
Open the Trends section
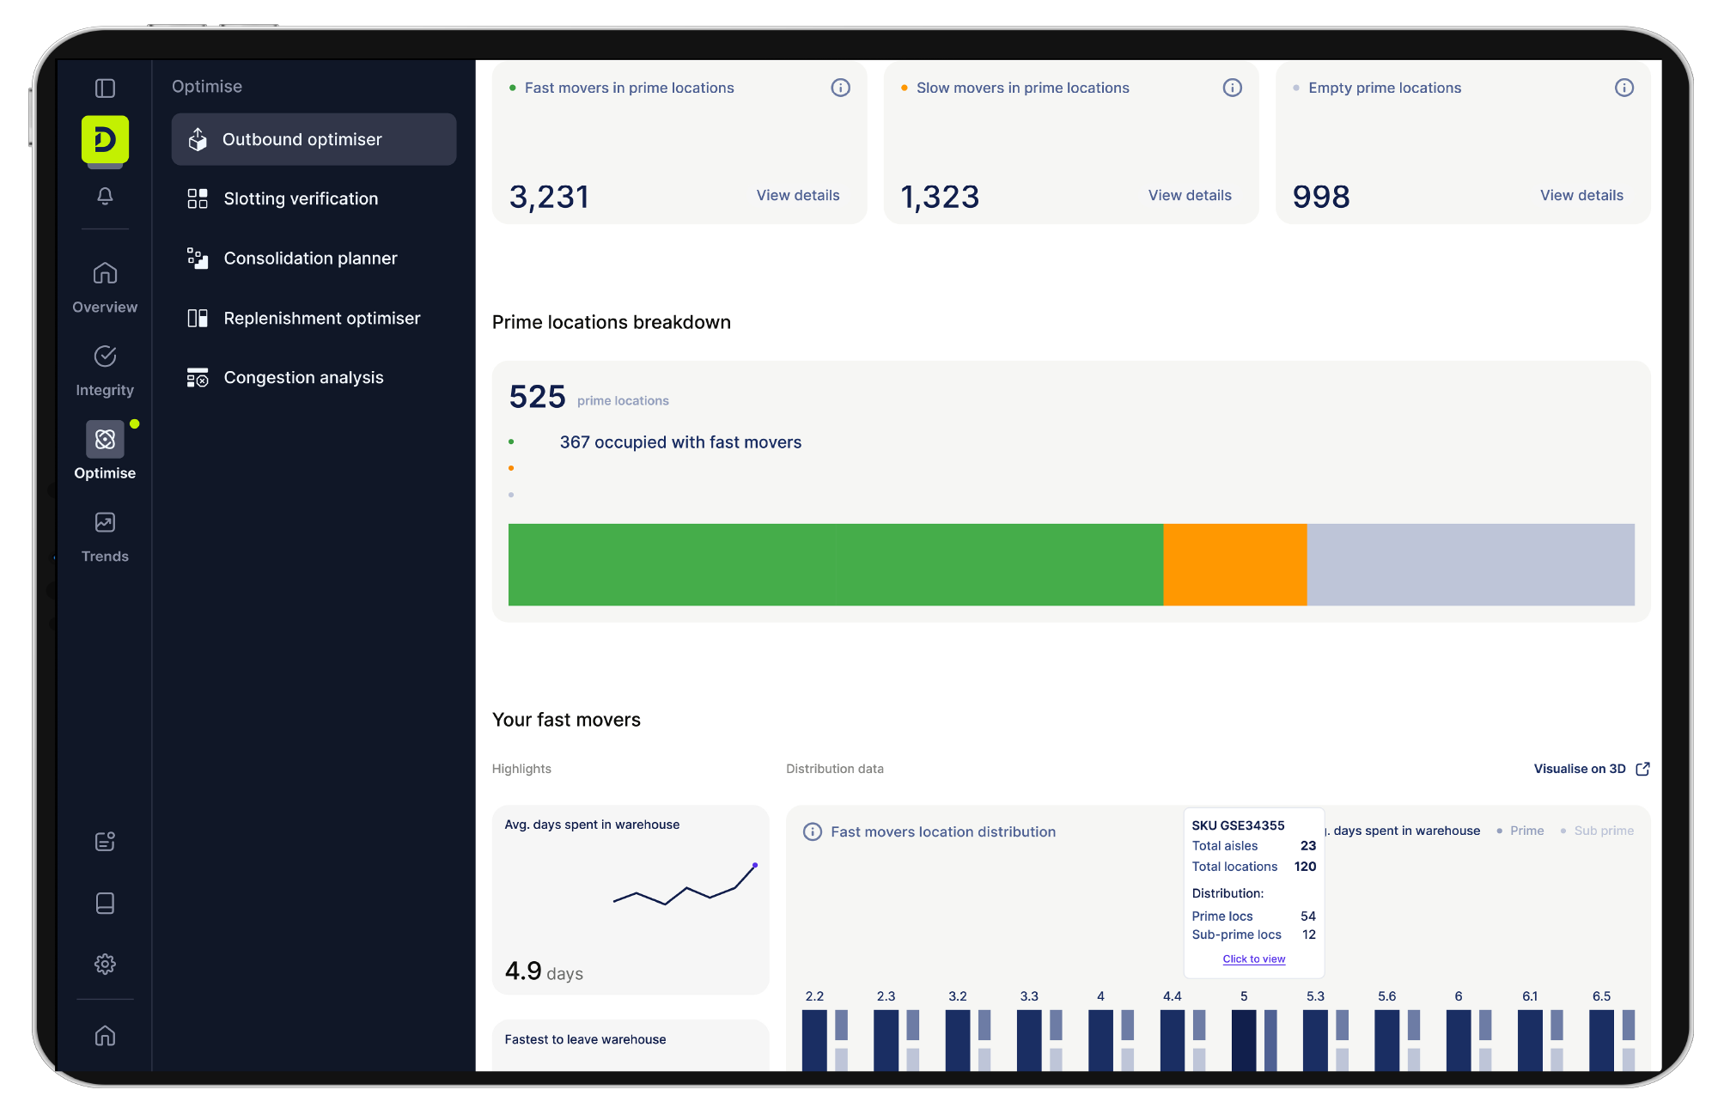point(105,537)
